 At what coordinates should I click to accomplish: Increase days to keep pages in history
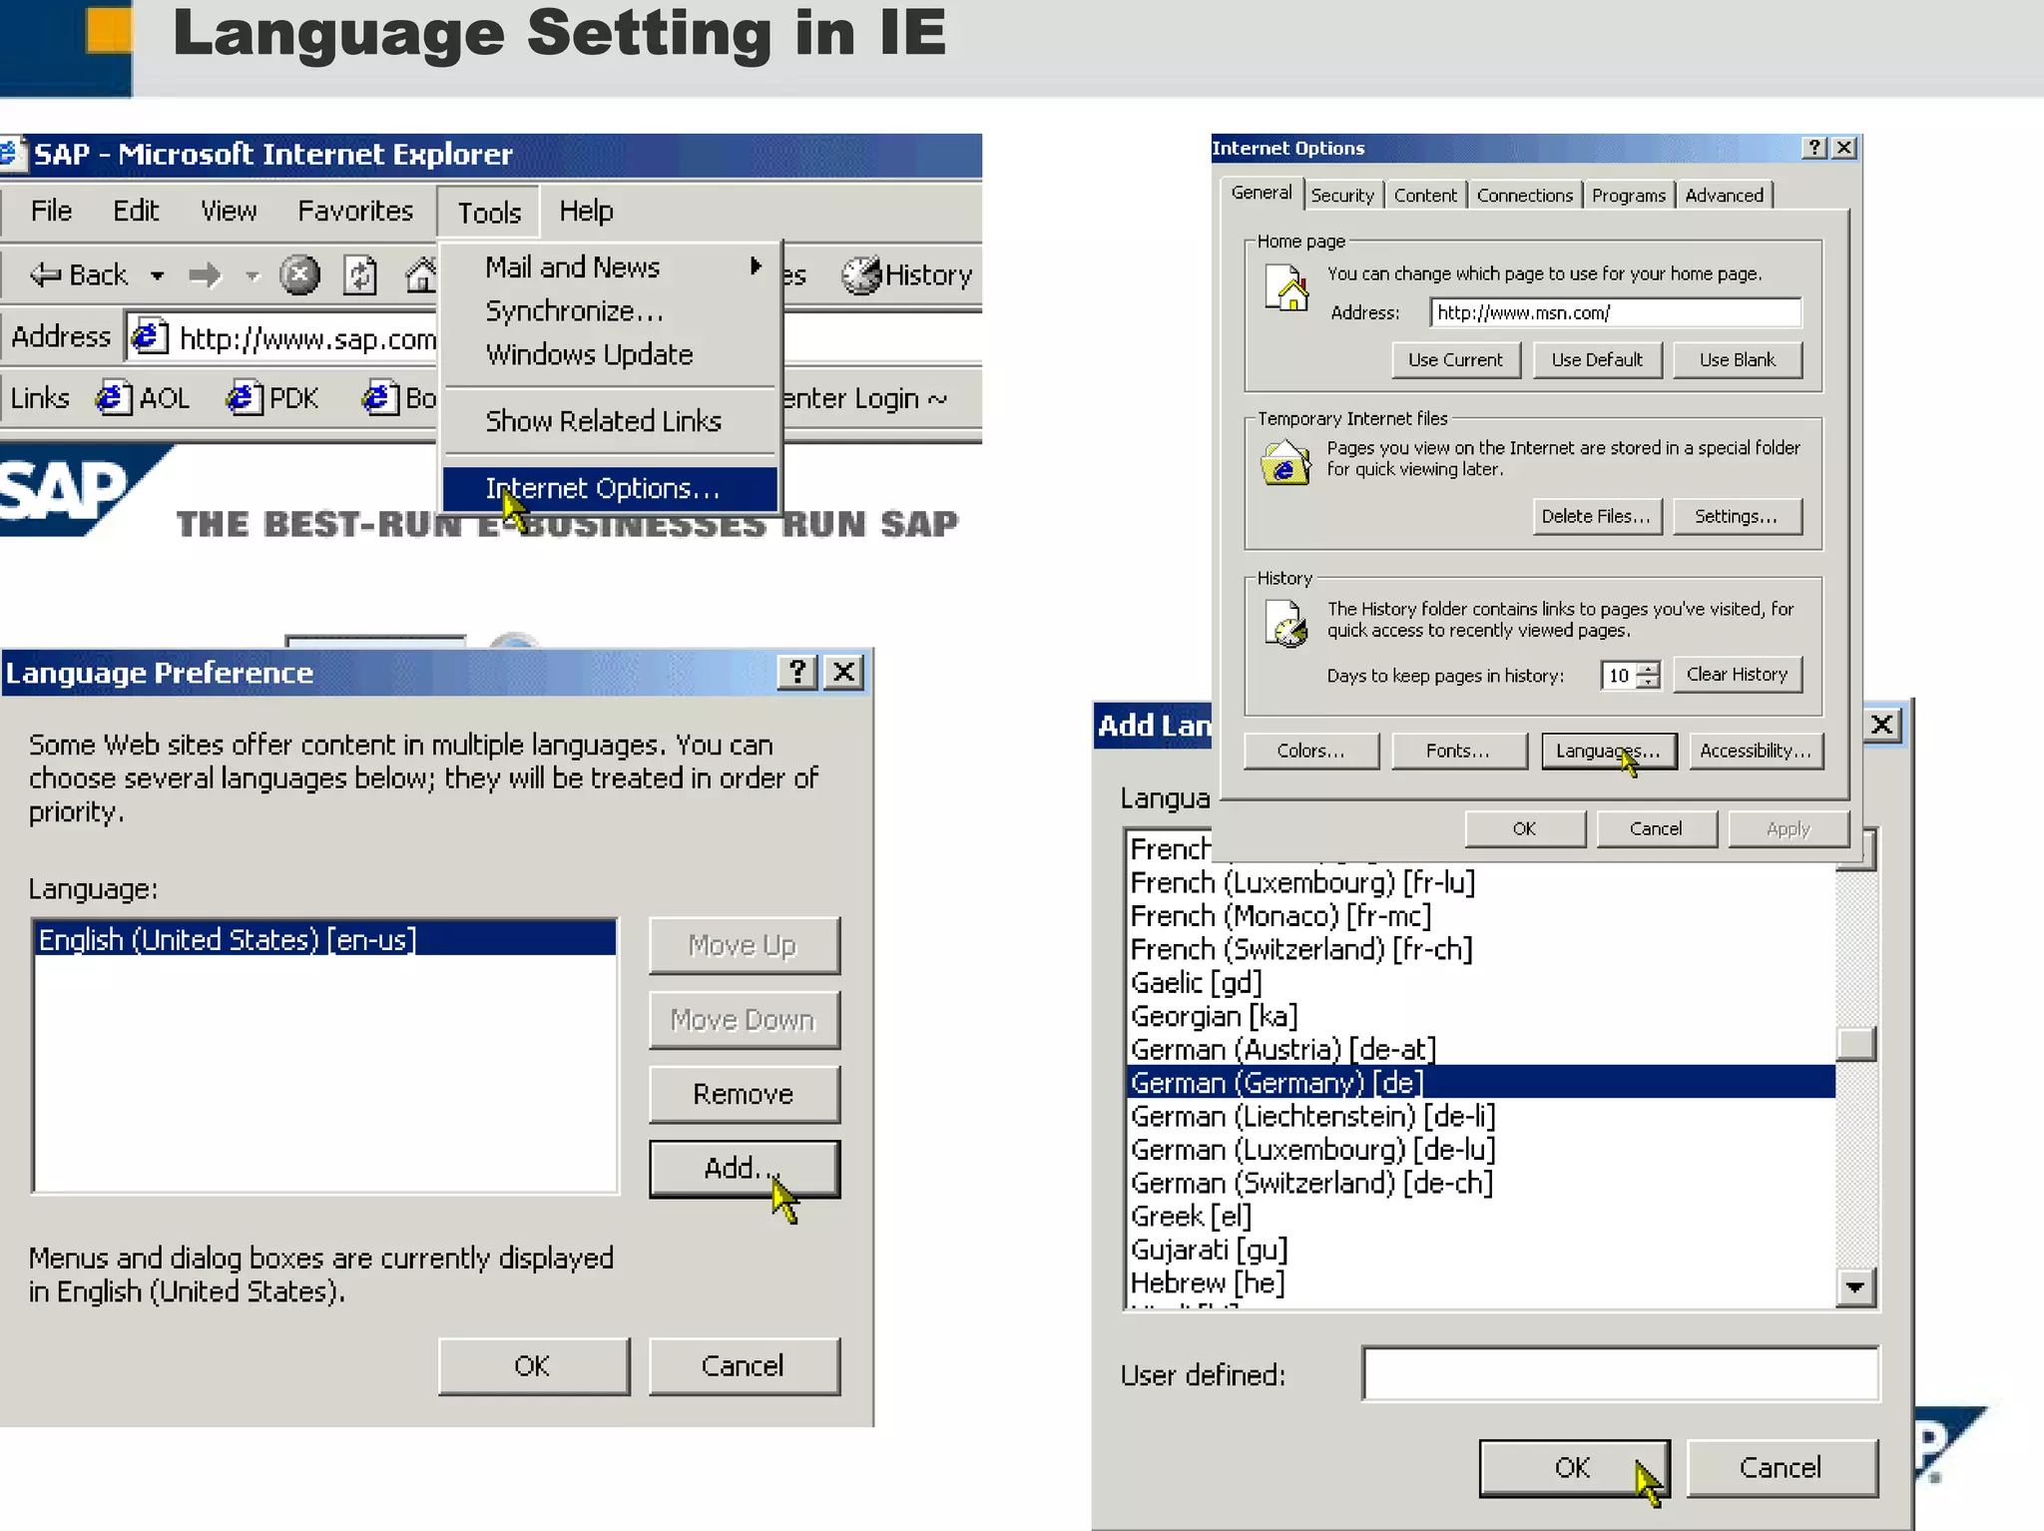coord(1649,668)
